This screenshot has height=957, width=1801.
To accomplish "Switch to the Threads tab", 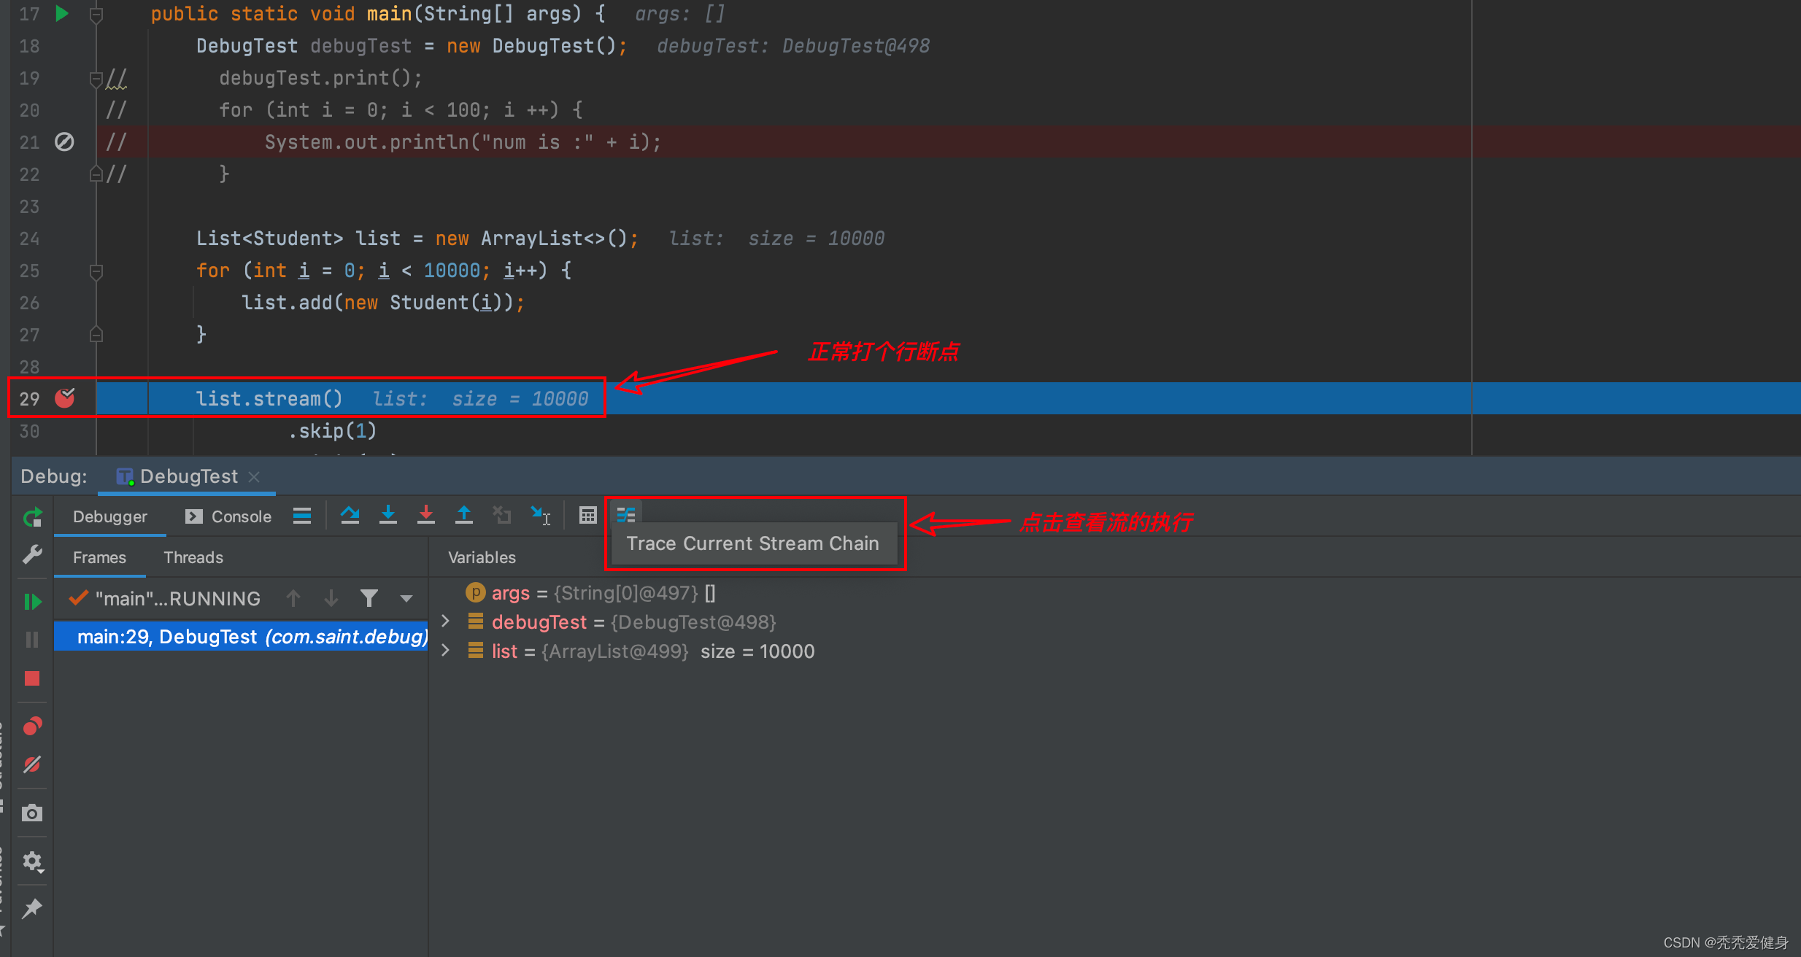I will click(193, 557).
